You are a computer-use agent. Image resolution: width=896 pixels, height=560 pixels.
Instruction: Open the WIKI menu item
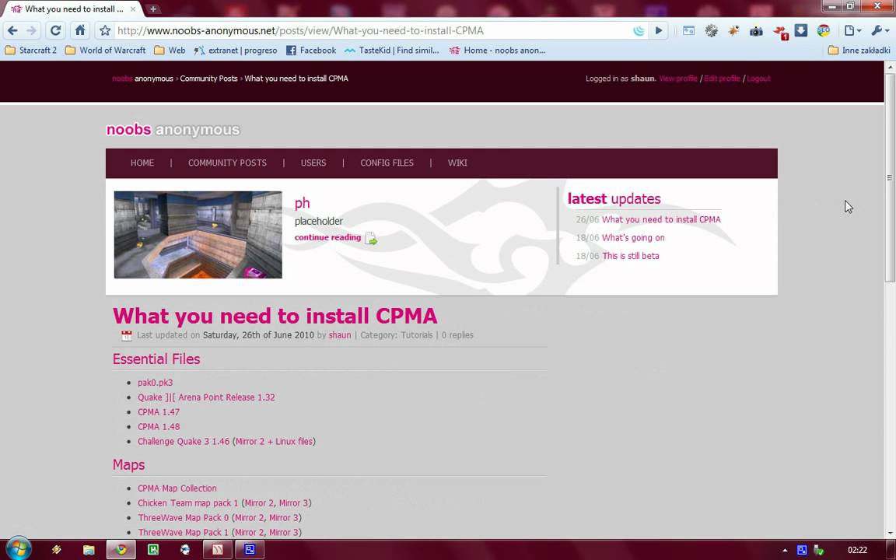[457, 163]
